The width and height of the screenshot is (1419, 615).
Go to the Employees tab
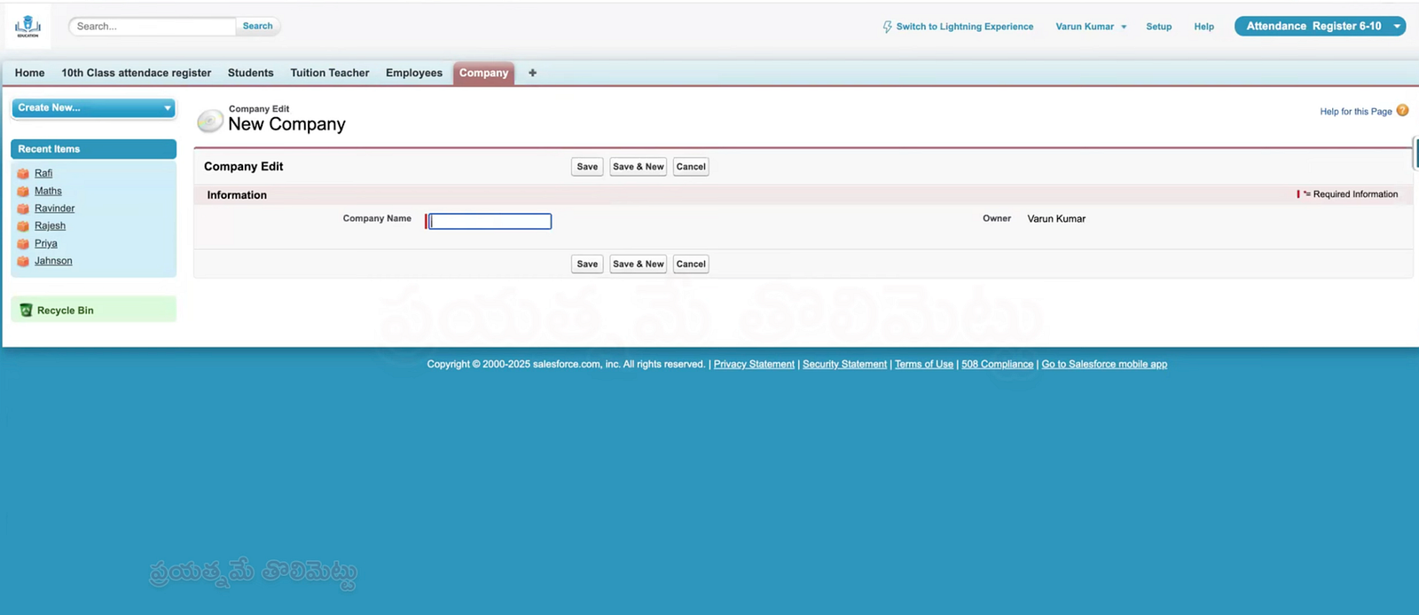coord(413,73)
